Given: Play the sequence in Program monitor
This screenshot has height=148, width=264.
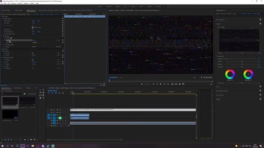Looking at the screenshot, I should pyautogui.click(x=160, y=84).
